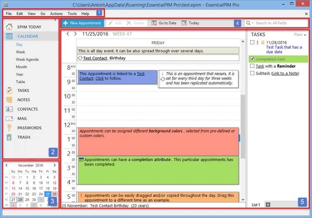The image size is (312, 218).
Task: Select the orange draggable appointment
Action: [x=158, y=197]
